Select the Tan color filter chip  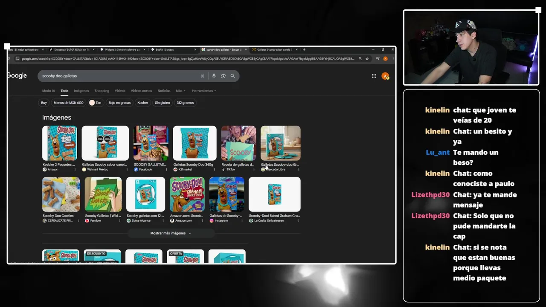click(x=95, y=103)
